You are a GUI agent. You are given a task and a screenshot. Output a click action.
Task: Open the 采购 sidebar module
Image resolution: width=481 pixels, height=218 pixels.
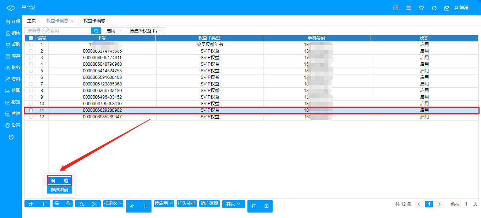coord(13,45)
